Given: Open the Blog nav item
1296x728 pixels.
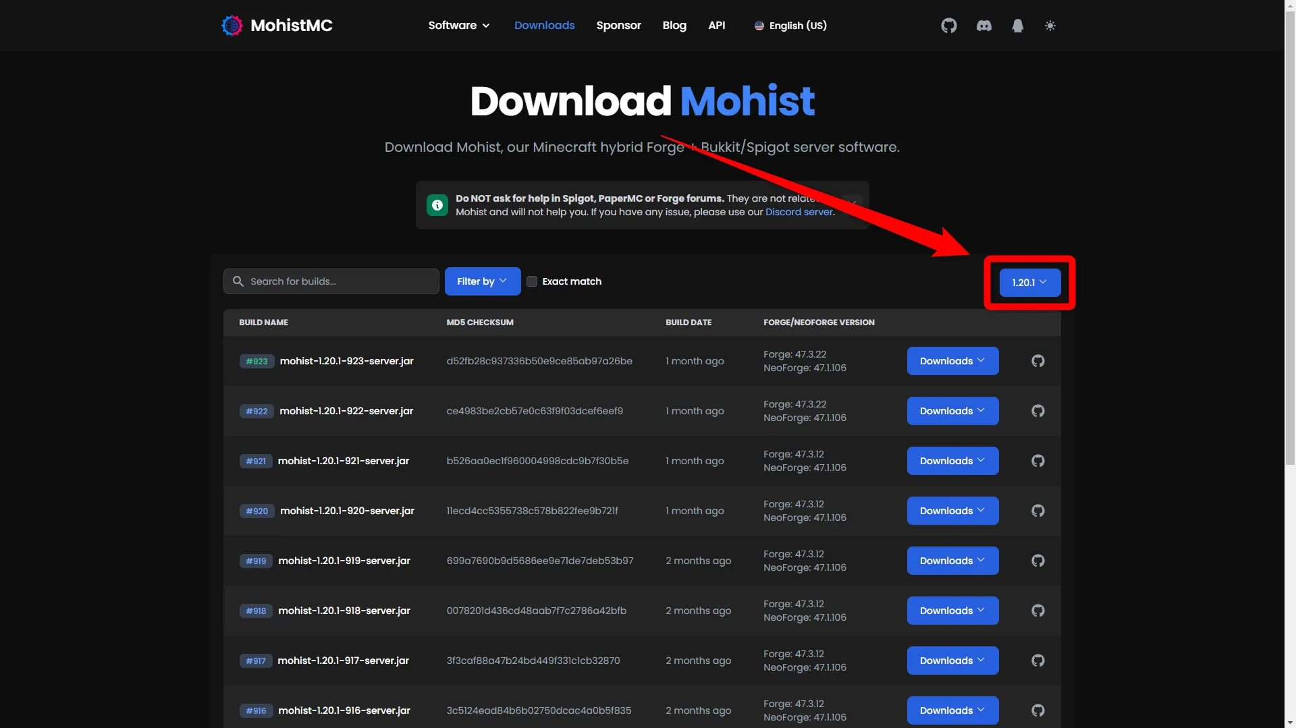Looking at the screenshot, I should 674,26.
